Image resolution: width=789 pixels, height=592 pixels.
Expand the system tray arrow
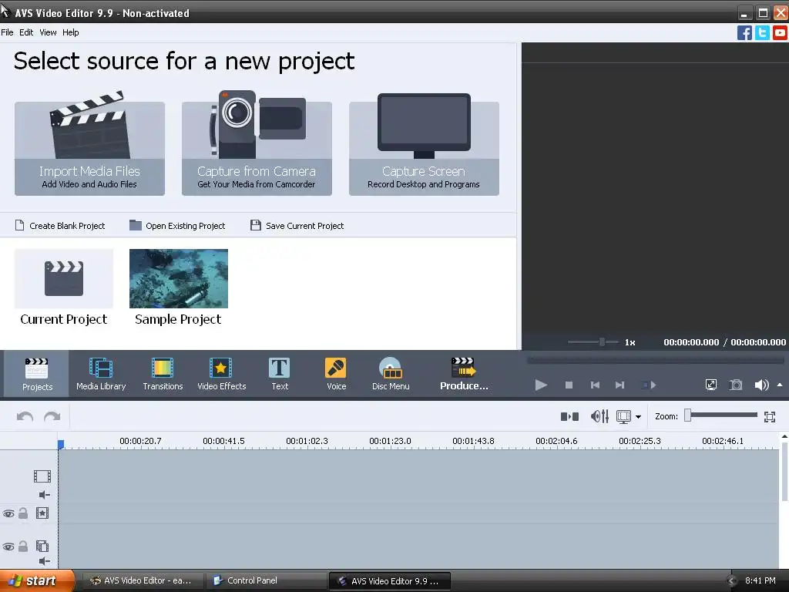click(732, 580)
